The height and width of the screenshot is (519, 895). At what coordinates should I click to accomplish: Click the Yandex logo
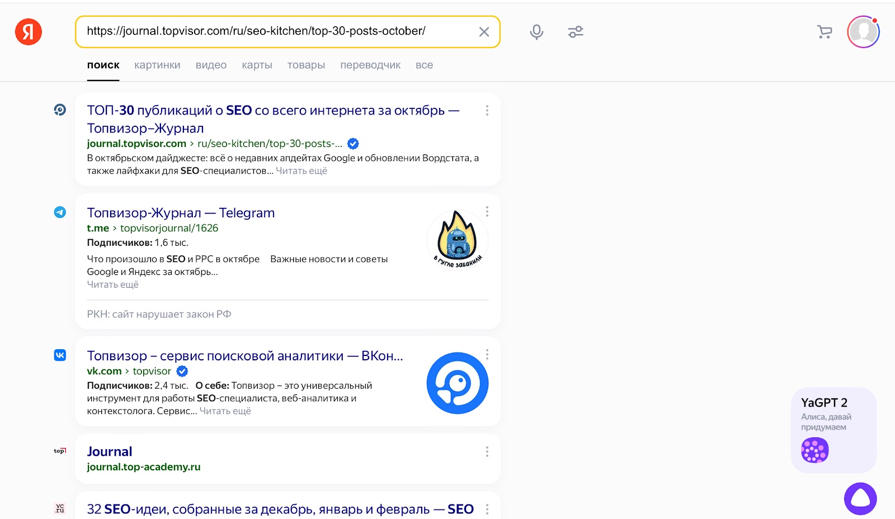pos(29,32)
